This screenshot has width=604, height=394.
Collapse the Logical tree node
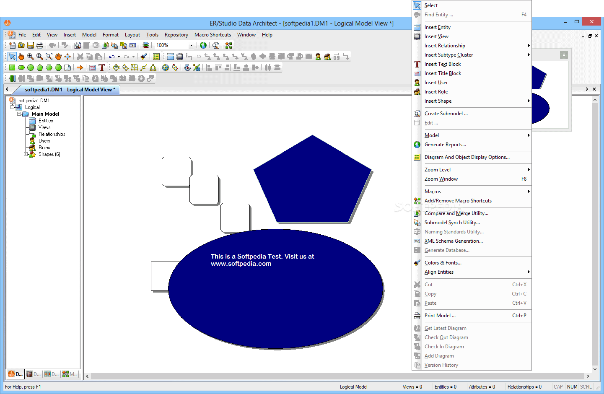(x=13, y=107)
